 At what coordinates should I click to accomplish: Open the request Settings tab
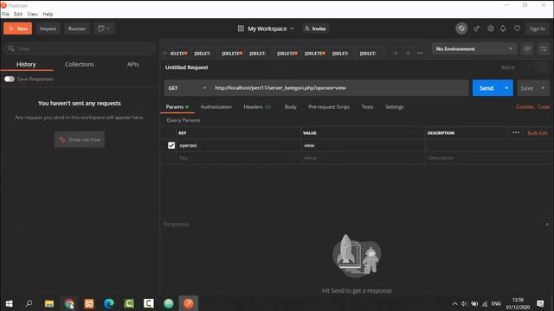(x=395, y=107)
